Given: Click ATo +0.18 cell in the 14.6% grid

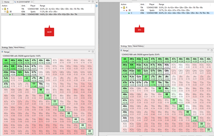Looking at the screenshot, I should 6,85.
